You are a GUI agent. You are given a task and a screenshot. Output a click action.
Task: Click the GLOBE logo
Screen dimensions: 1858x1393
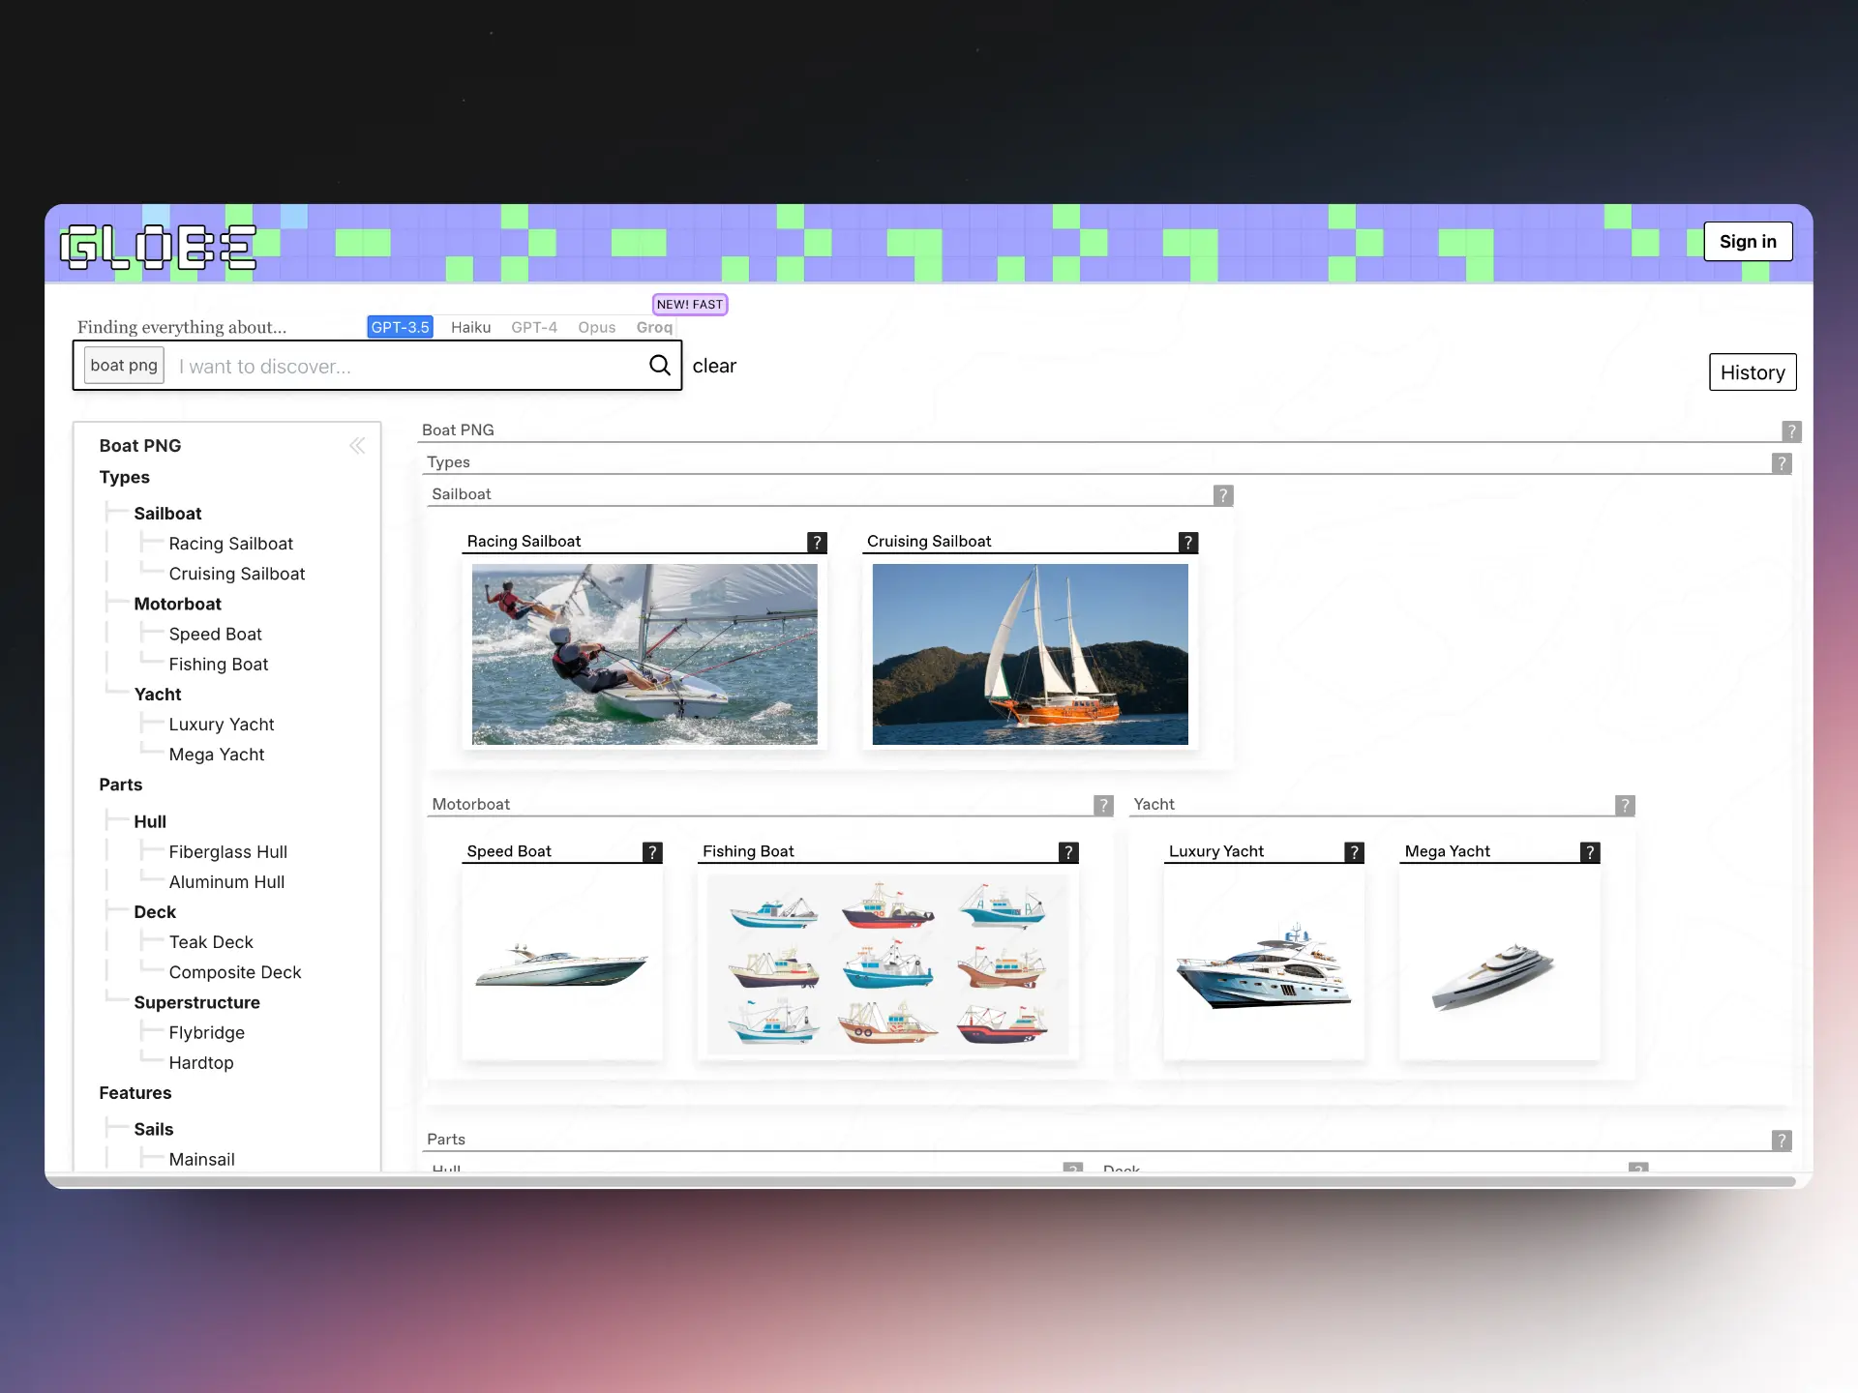click(x=159, y=247)
